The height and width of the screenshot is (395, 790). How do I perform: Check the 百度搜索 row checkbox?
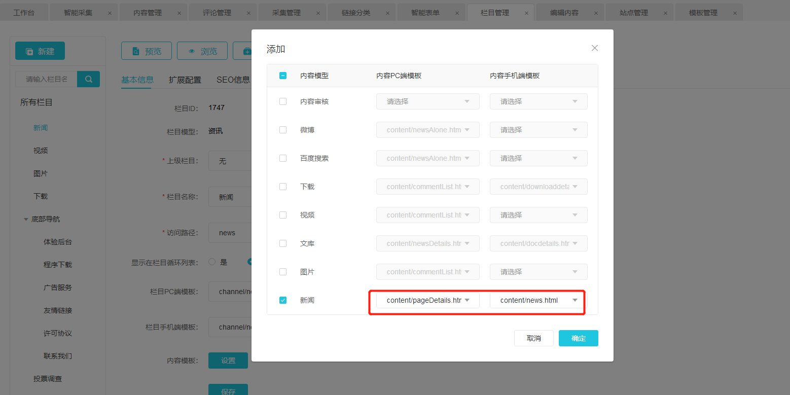283,158
